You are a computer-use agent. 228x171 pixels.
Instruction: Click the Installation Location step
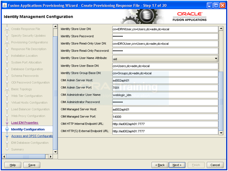[24, 56]
